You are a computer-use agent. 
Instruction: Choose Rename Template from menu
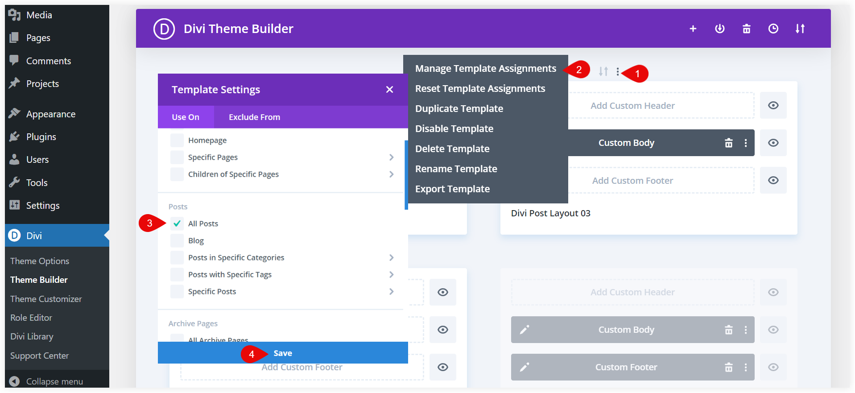tap(456, 169)
